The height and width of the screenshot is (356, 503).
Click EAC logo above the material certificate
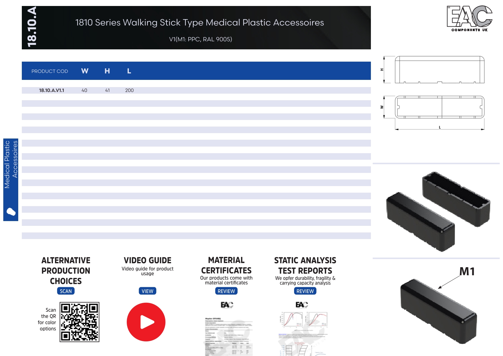227,305
